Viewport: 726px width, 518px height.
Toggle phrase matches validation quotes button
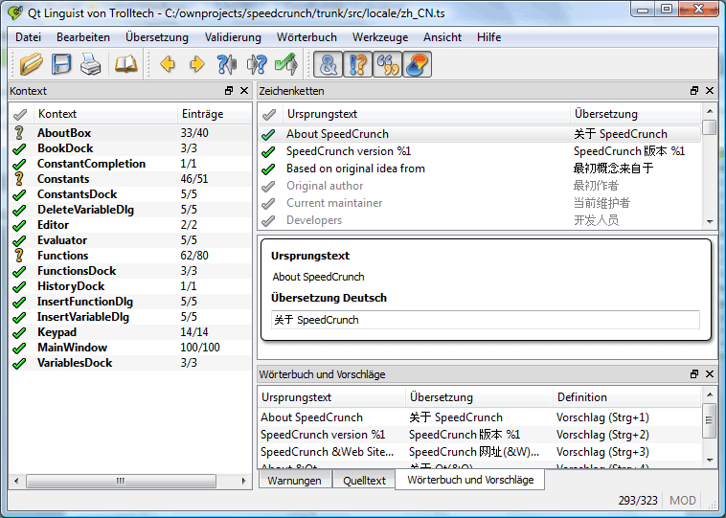pos(388,64)
